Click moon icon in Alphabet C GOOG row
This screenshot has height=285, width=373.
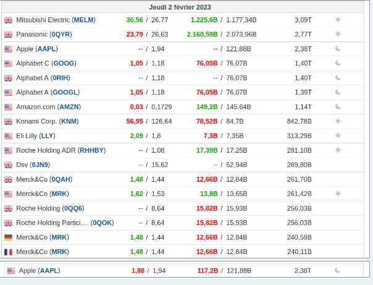point(338,63)
